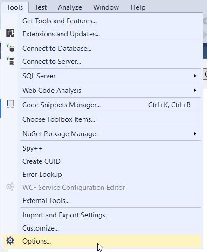Screen dimensions: 207x252
Task: Expand the NuGet Package Manager submenu arrow
Action: 195,134
